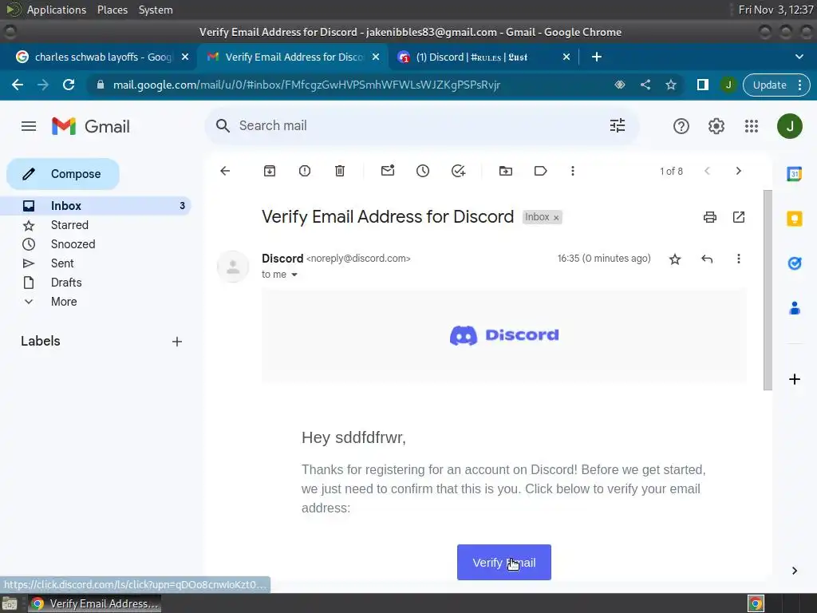Reload the page
817x613 pixels.
point(69,85)
